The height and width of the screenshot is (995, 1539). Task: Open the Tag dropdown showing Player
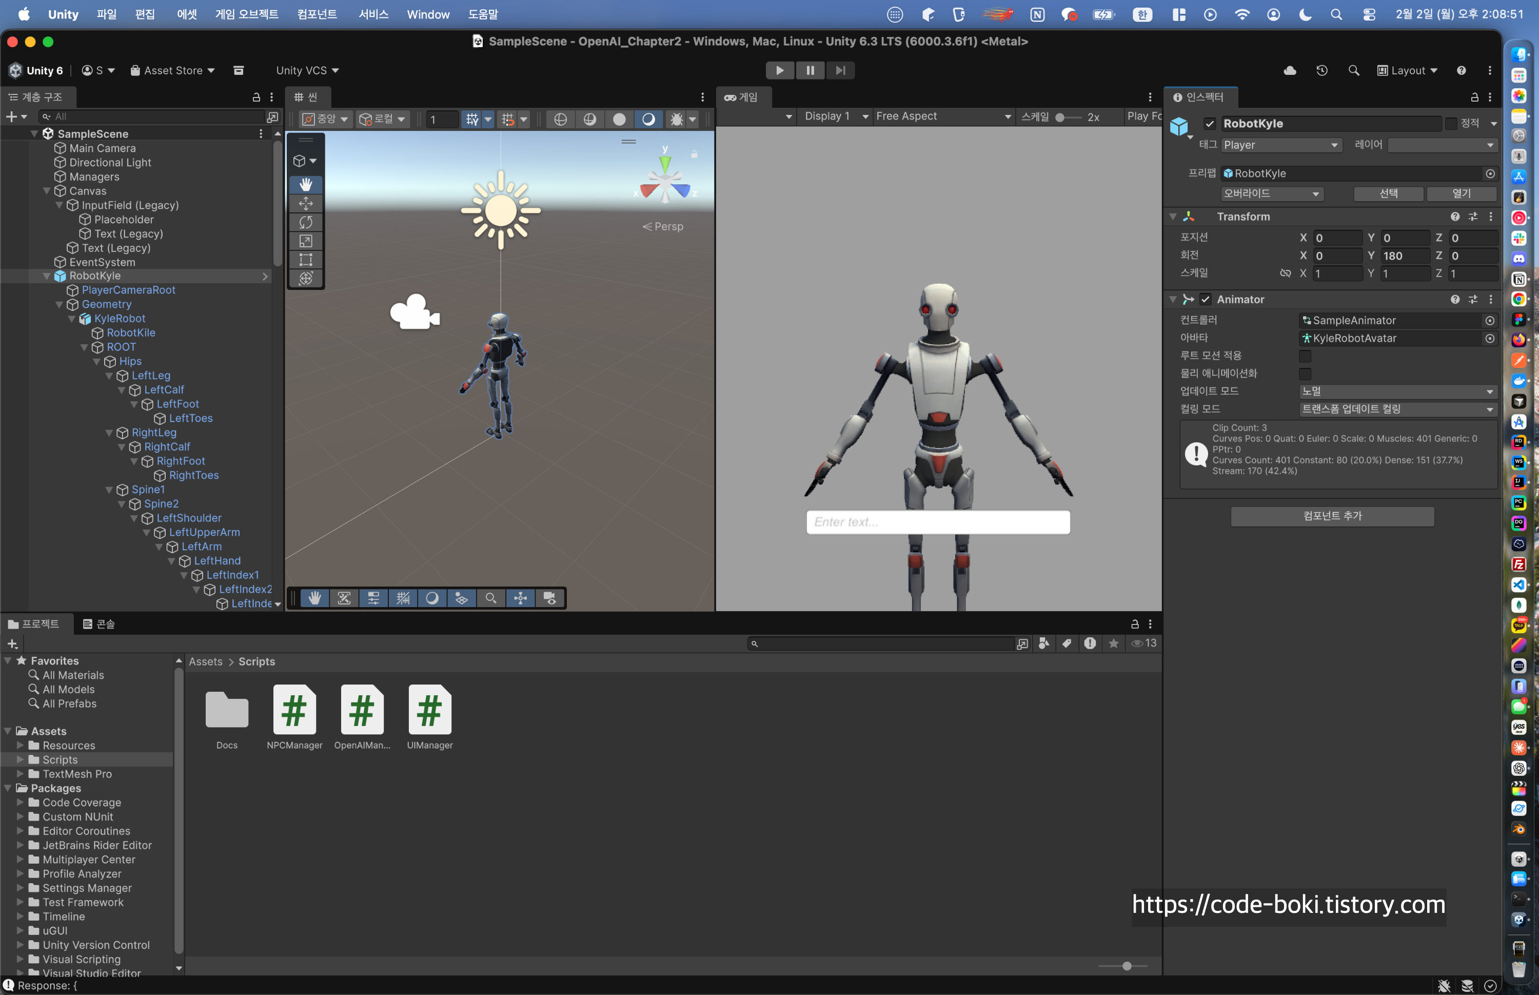[1281, 145]
